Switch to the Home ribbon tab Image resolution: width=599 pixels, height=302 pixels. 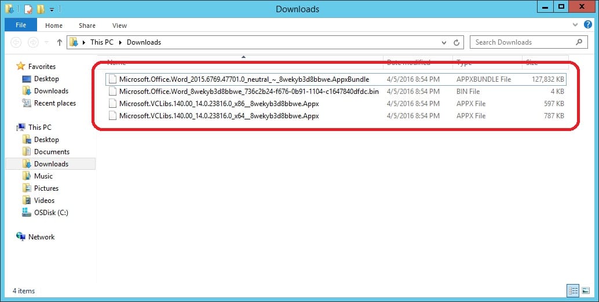(x=53, y=26)
